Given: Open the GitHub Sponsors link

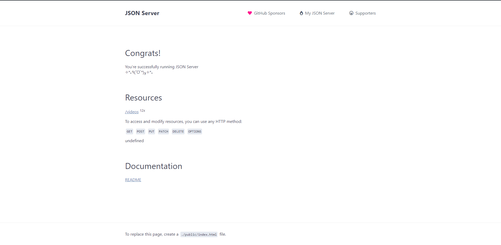Looking at the screenshot, I should click(266, 13).
